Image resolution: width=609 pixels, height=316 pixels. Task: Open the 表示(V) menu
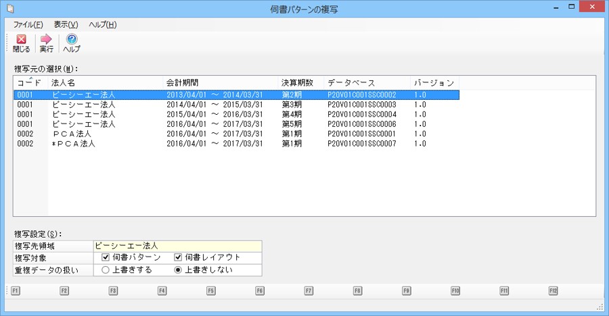click(x=66, y=25)
